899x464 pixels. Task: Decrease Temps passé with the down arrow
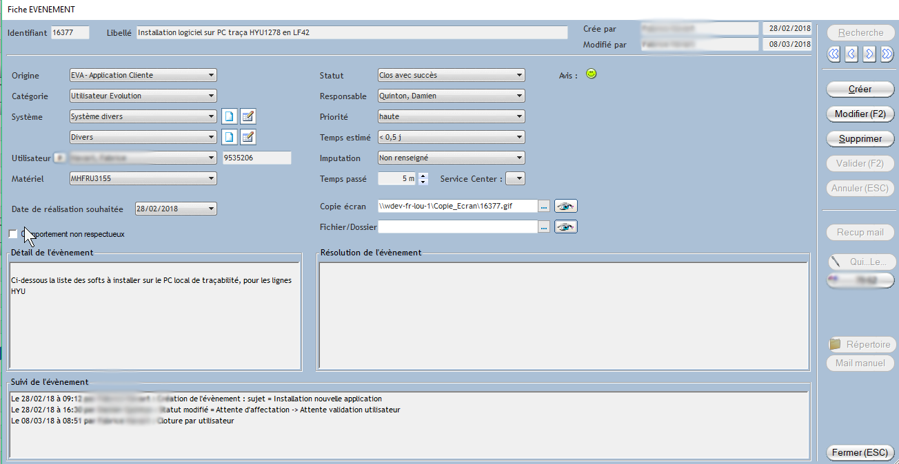423,182
